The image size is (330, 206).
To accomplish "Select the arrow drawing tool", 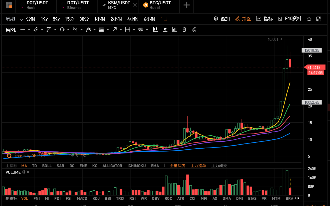I will [x=114, y=30].
